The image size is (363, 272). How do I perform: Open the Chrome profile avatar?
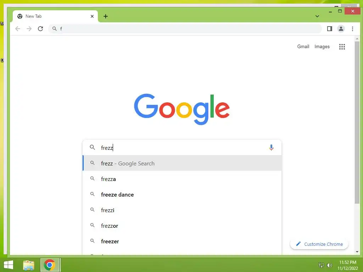[341, 29]
